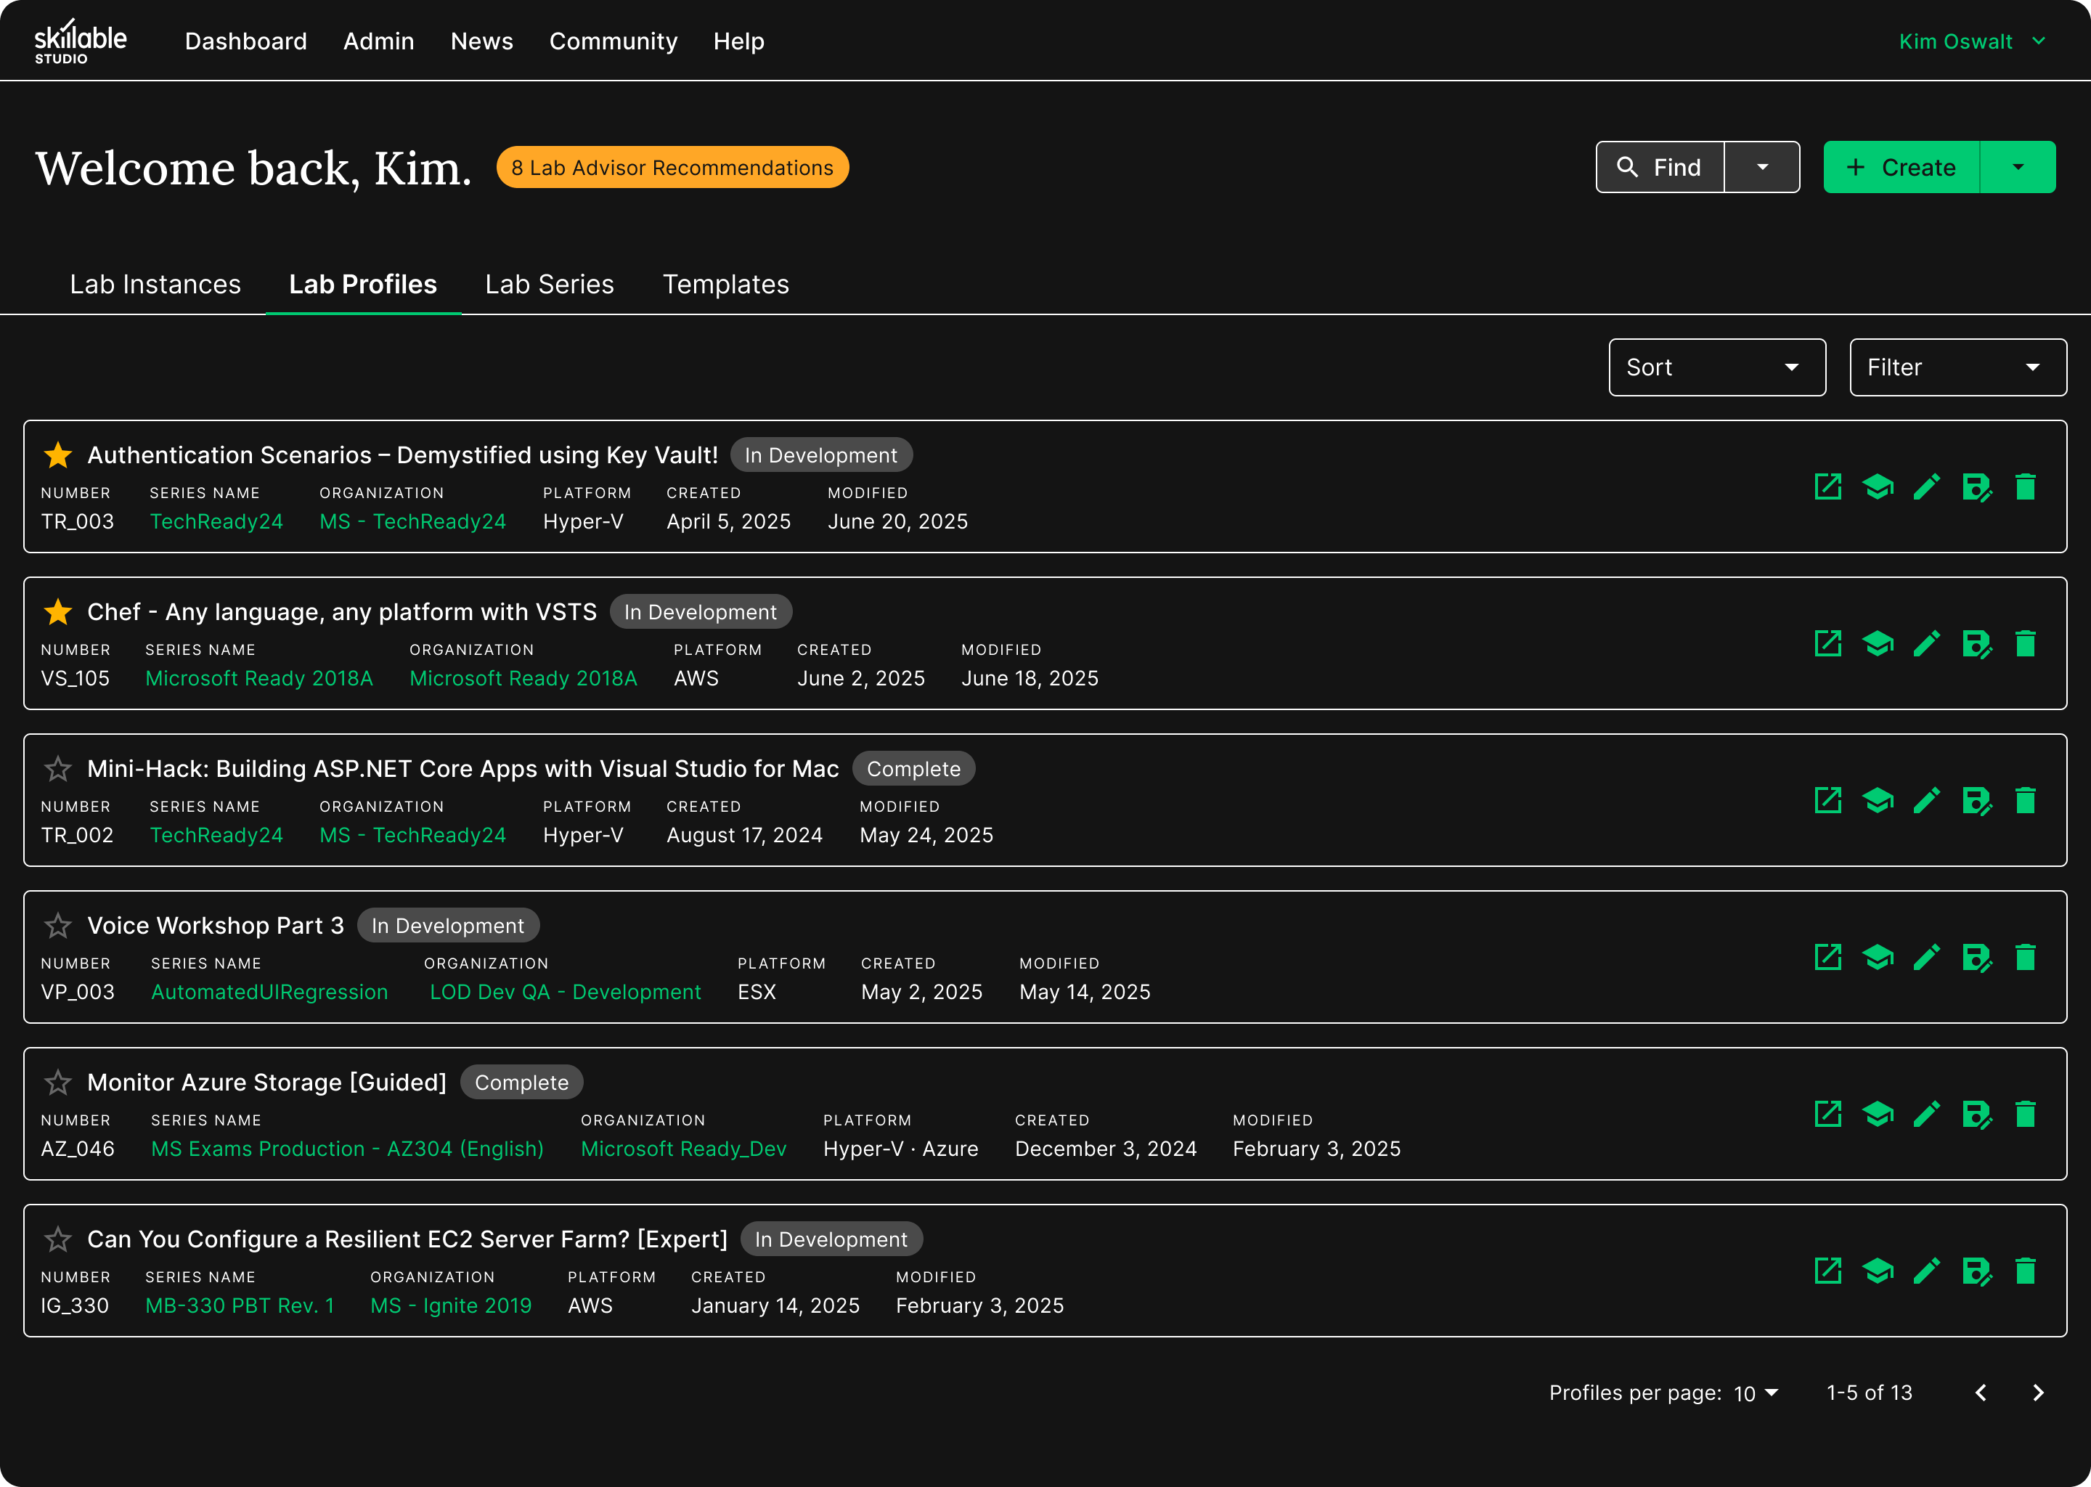Open the Monitor Azure Storage [Guided] title
This screenshot has height=1487, width=2091.
(x=266, y=1083)
